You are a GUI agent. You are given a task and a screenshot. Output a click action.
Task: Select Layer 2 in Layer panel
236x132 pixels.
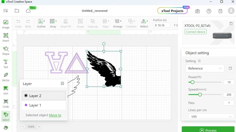[44, 96]
